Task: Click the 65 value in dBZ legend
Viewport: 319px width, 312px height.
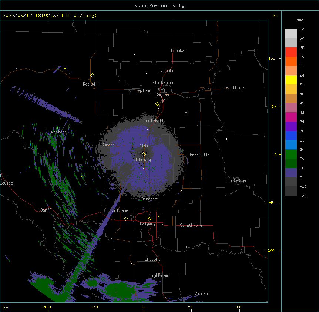Action: tap(302, 47)
